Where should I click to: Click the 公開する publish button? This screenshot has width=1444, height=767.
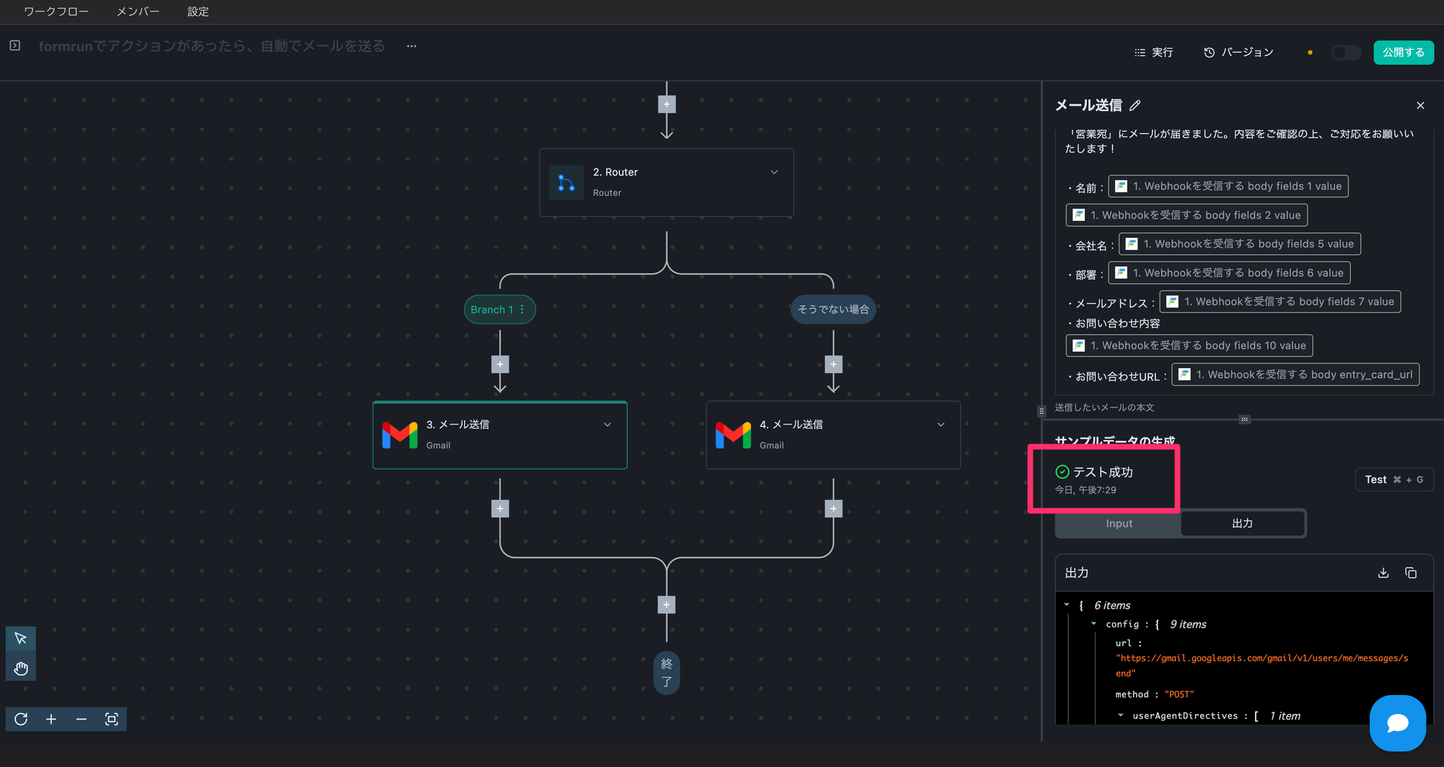coord(1402,53)
